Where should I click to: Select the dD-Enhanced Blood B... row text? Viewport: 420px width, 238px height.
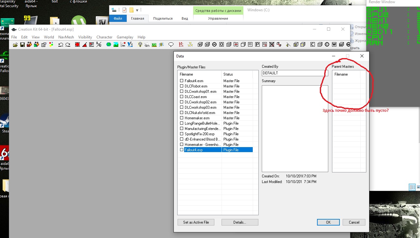203,139
